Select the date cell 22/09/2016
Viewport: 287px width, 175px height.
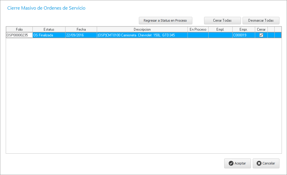pyautogui.click(x=81, y=35)
